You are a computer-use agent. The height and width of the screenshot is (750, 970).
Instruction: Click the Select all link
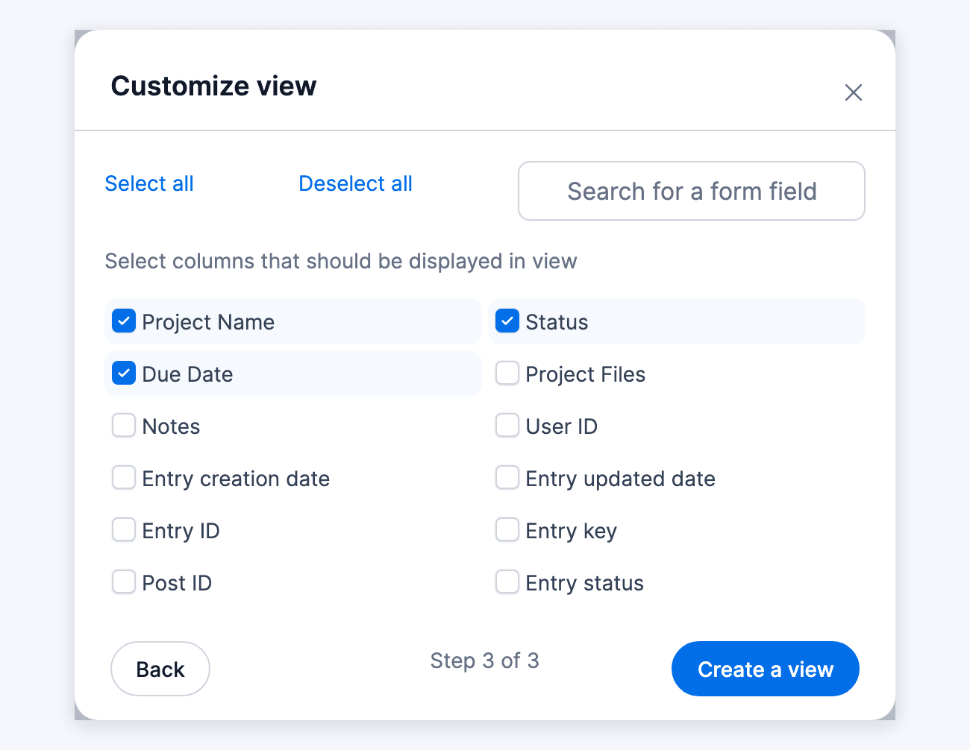149,183
